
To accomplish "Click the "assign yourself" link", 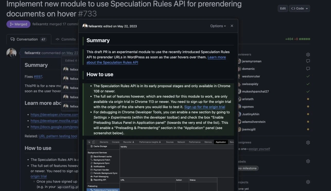I will point(259,149).
